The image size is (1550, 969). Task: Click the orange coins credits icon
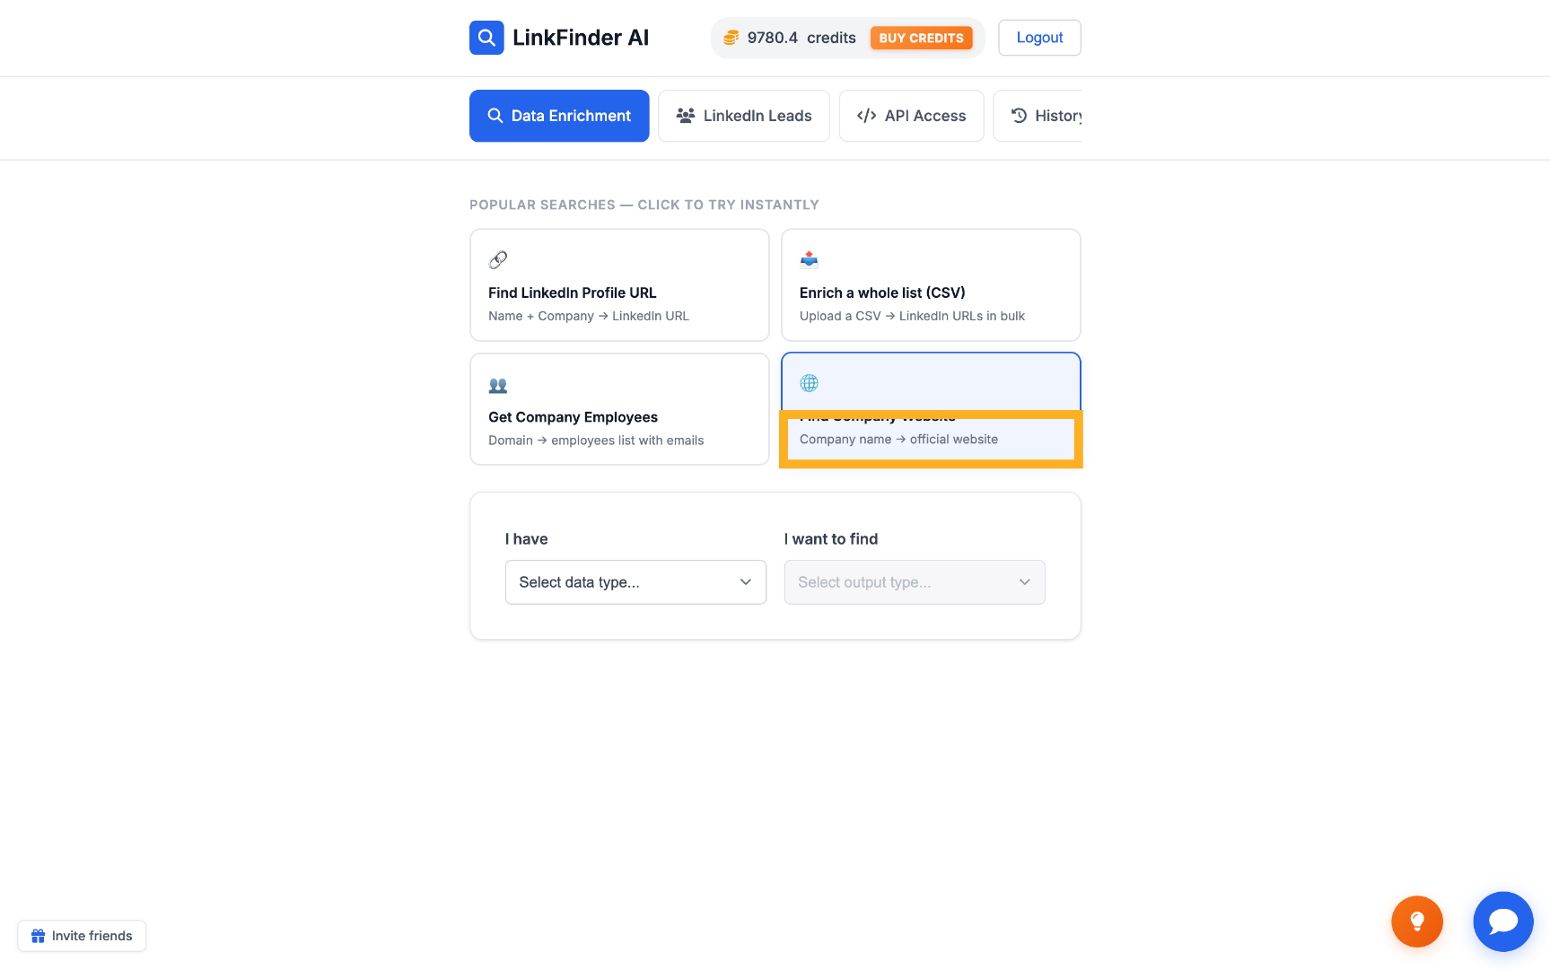coord(731,38)
